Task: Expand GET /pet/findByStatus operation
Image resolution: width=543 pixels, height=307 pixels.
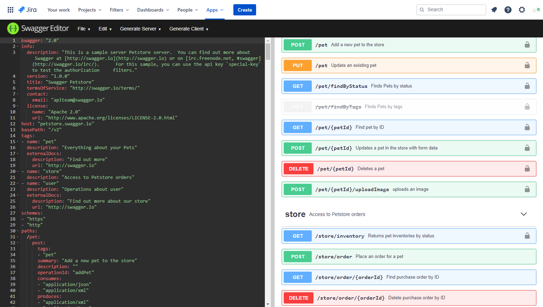Action: (x=409, y=86)
